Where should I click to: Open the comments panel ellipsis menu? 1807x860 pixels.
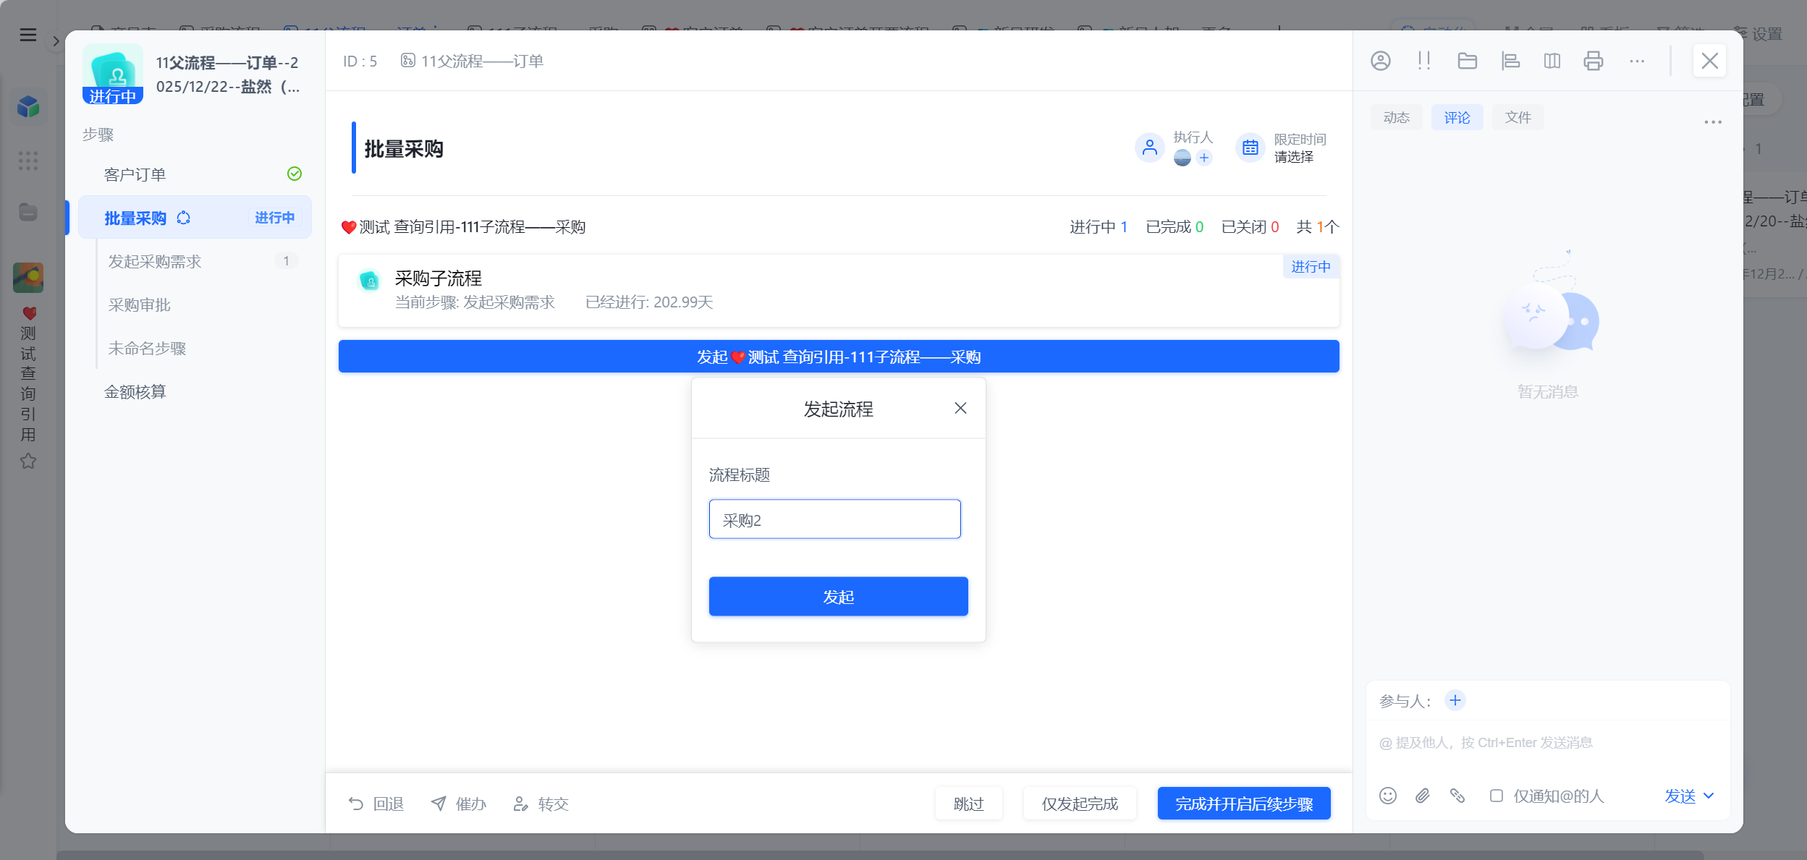pos(1713,122)
